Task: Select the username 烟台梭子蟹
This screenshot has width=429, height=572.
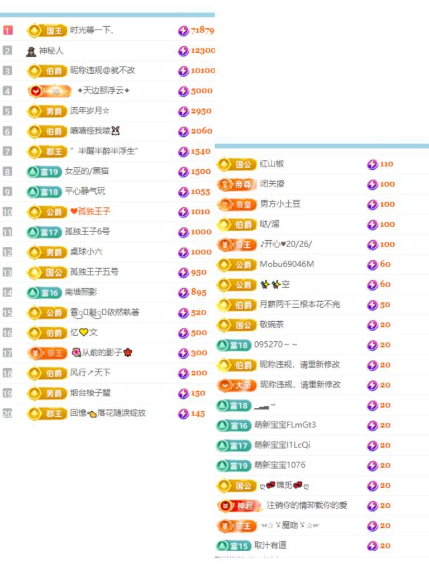Action: pos(90,393)
